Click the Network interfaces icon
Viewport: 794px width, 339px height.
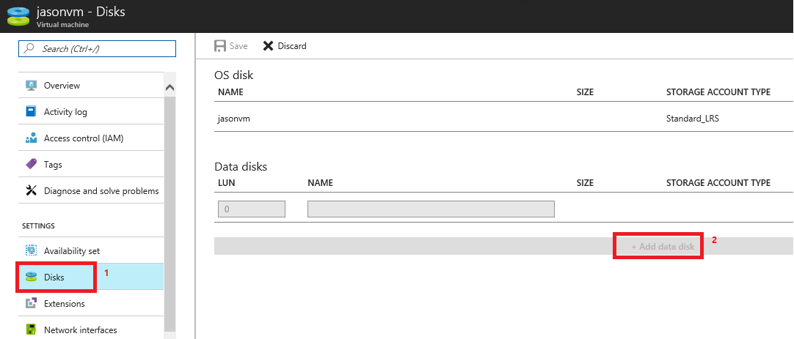[31, 330]
